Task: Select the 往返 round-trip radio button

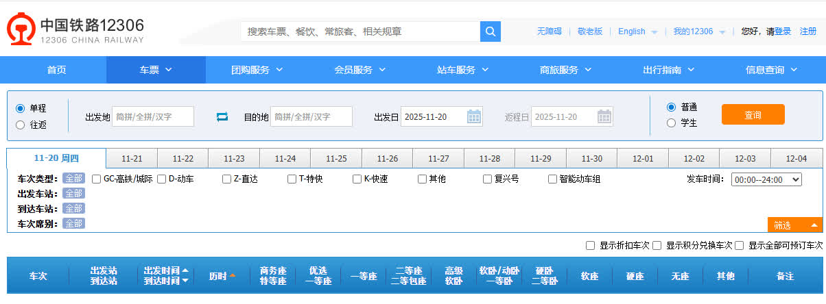Action: point(21,125)
